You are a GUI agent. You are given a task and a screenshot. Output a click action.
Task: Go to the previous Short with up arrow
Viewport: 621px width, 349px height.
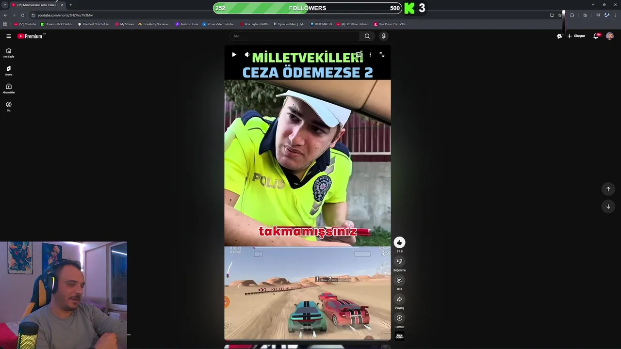pos(608,189)
